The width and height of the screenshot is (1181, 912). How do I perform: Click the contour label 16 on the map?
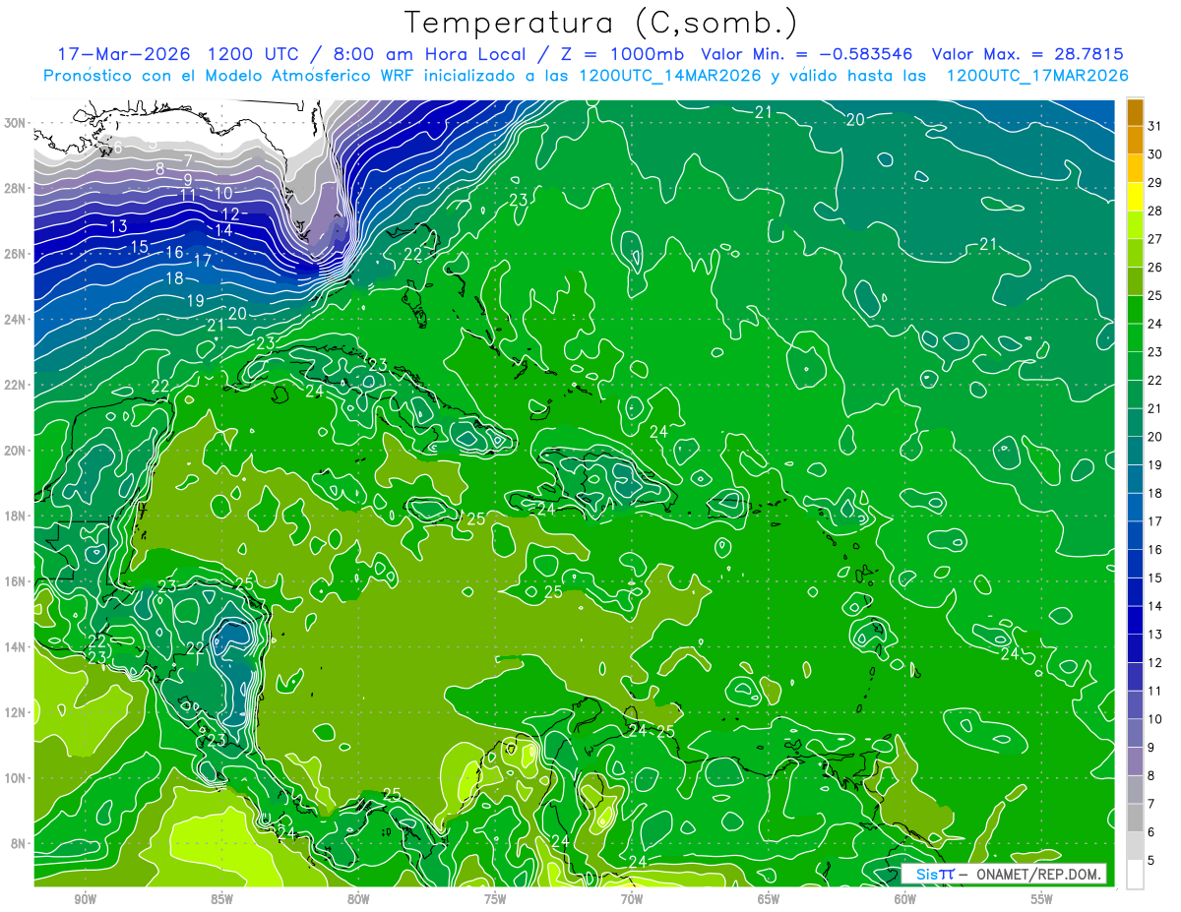click(174, 253)
